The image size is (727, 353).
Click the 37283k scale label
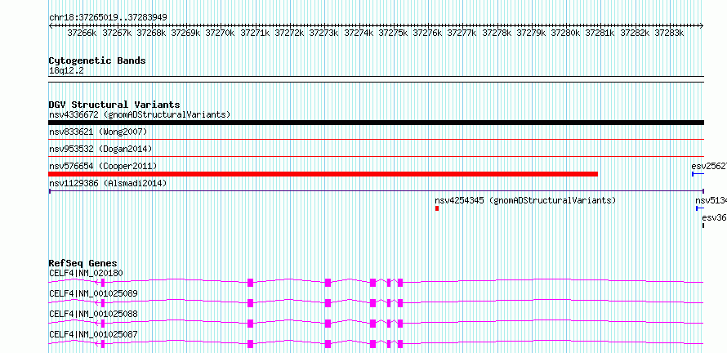coord(670,33)
